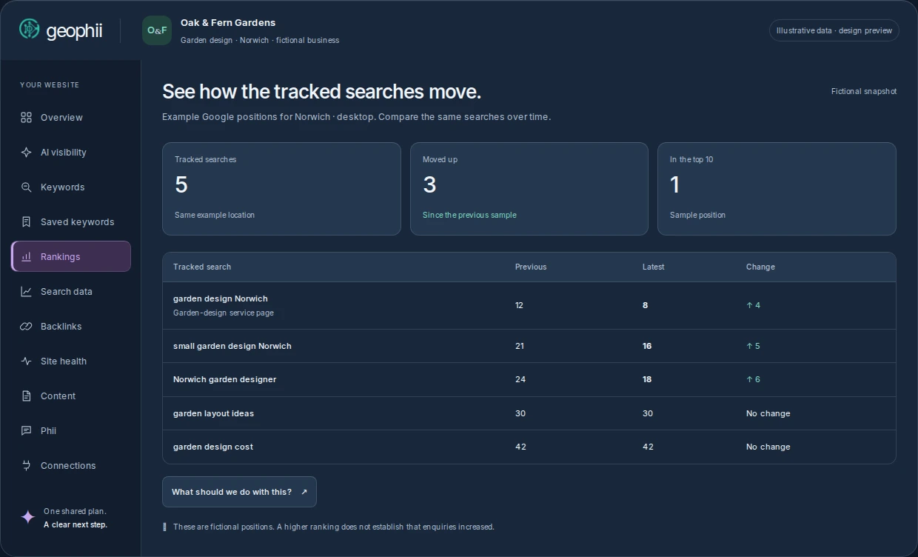Click the Illustrative data design preview badge
This screenshot has height=557, width=918.
coord(834,30)
